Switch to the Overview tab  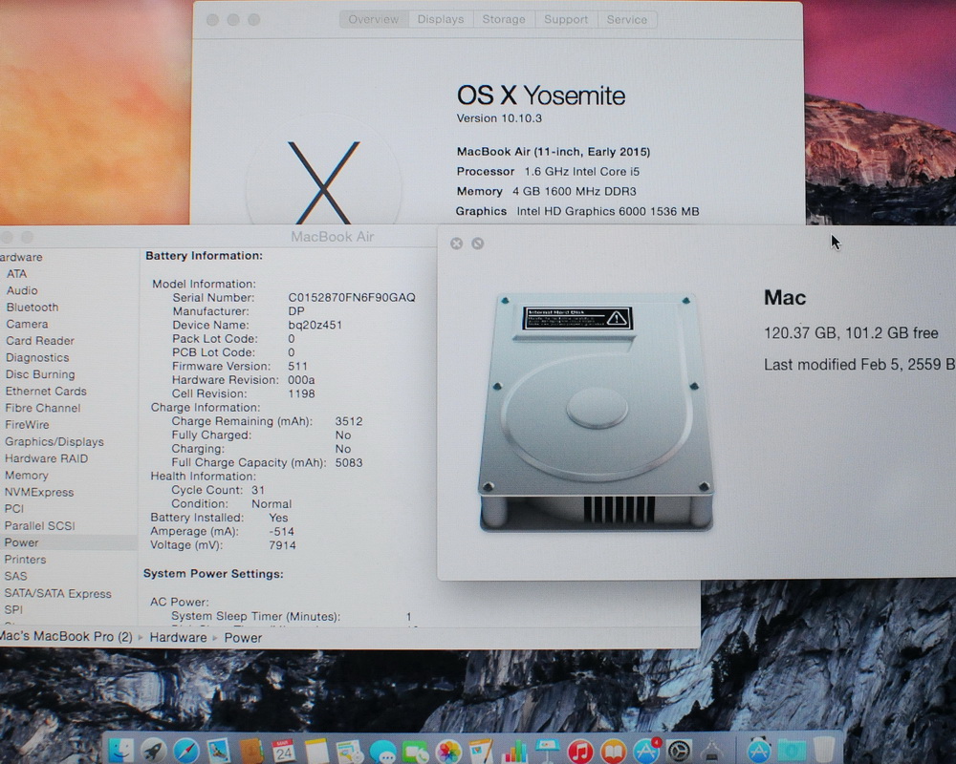pos(374,19)
